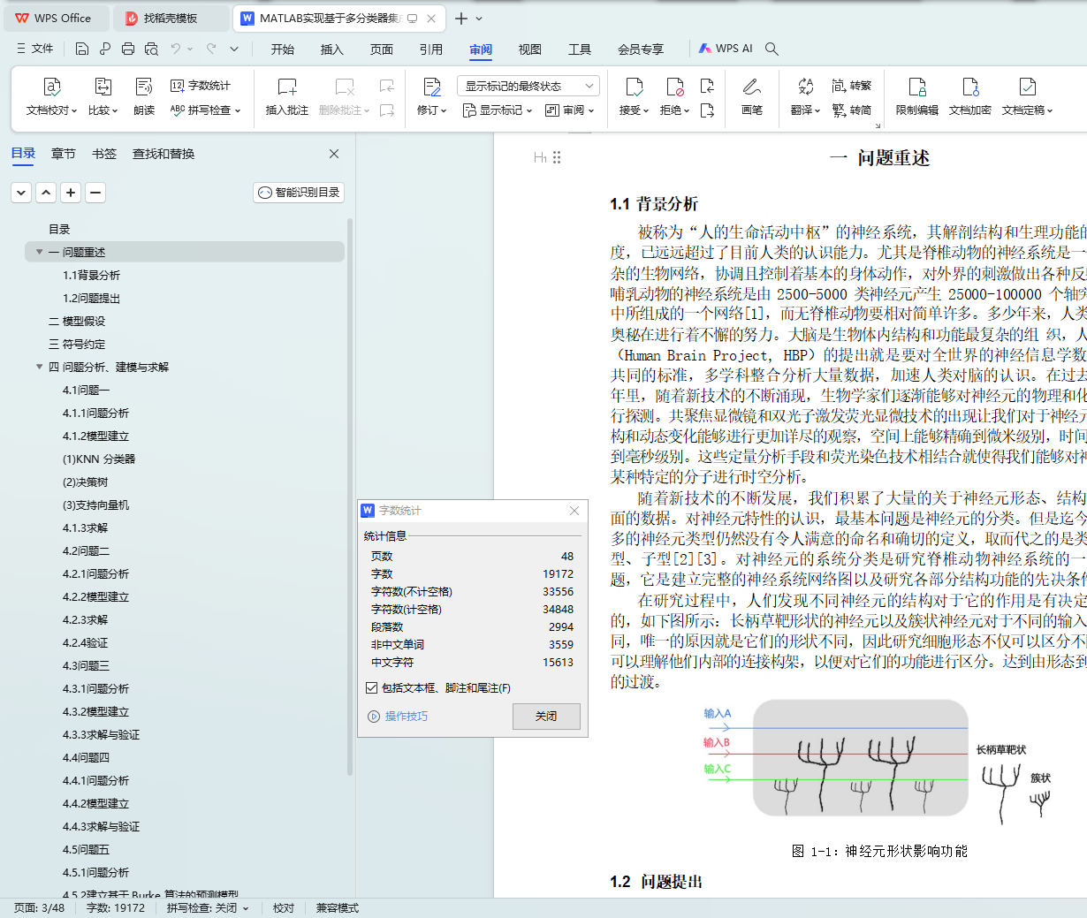
Task: Click 拼写检查: 关闭 in status bar
Action: point(207,907)
